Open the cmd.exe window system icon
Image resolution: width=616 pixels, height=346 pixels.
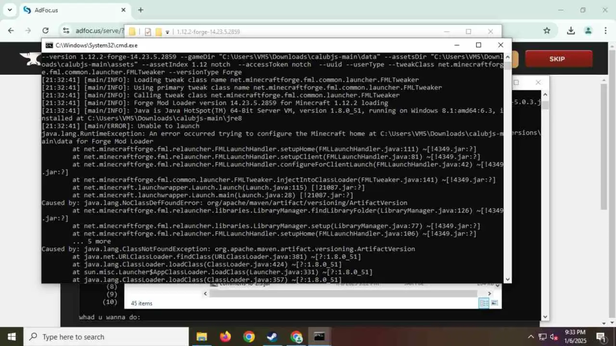49,45
